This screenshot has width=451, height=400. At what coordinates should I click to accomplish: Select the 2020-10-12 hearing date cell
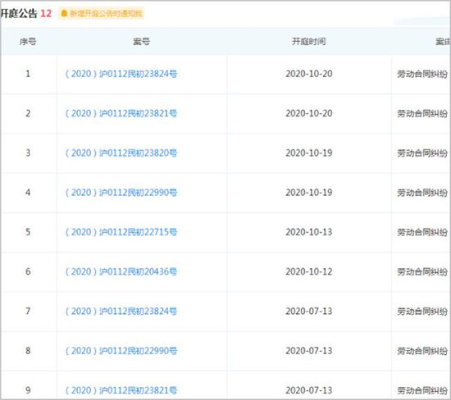pyautogui.click(x=309, y=272)
